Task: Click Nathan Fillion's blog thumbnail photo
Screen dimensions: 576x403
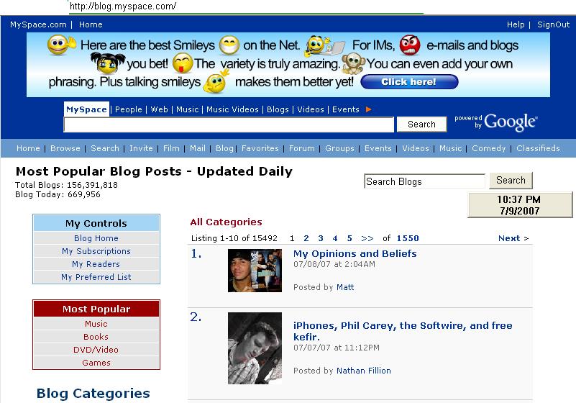Action: (x=255, y=348)
